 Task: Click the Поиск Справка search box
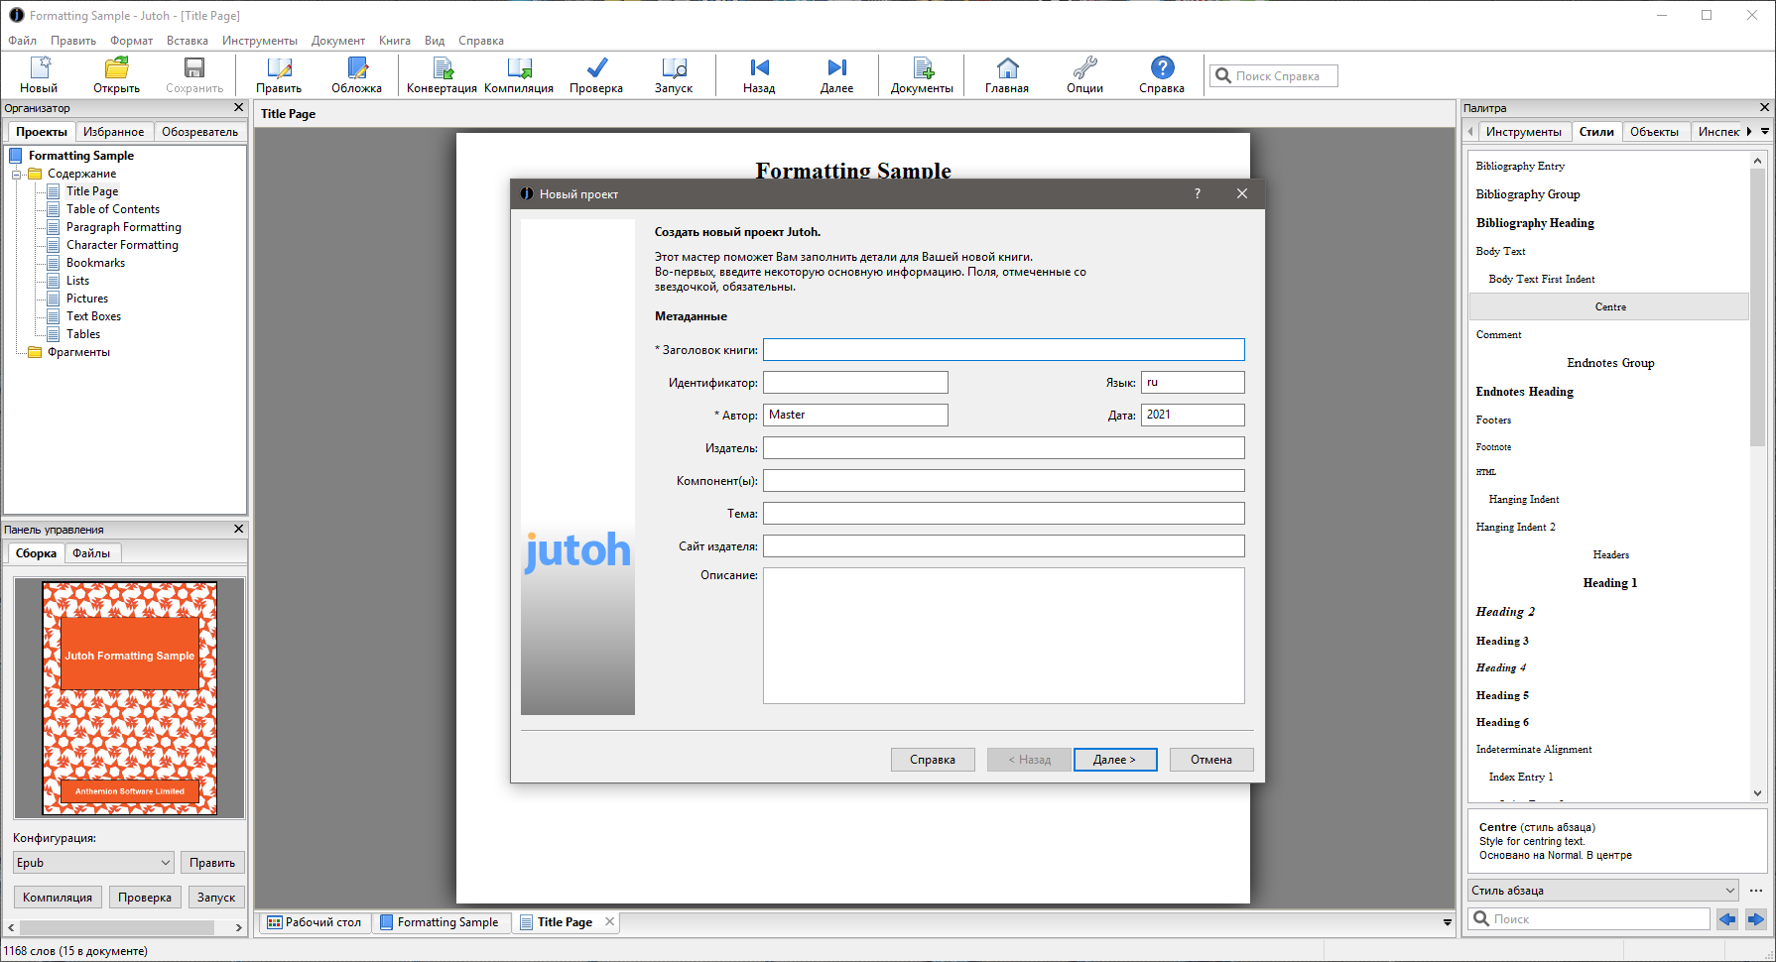coord(1273,76)
